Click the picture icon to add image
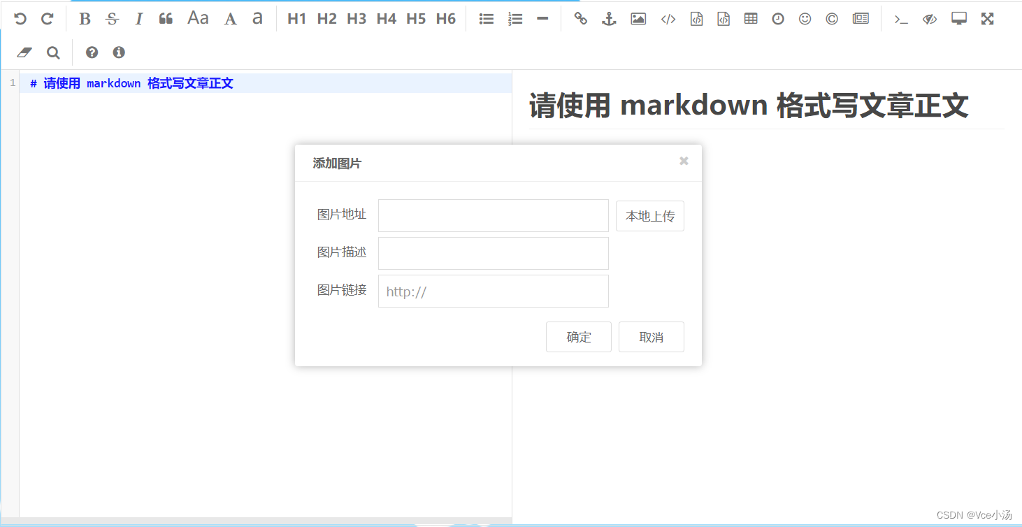The width and height of the screenshot is (1022, 527). tap(638, 19)
